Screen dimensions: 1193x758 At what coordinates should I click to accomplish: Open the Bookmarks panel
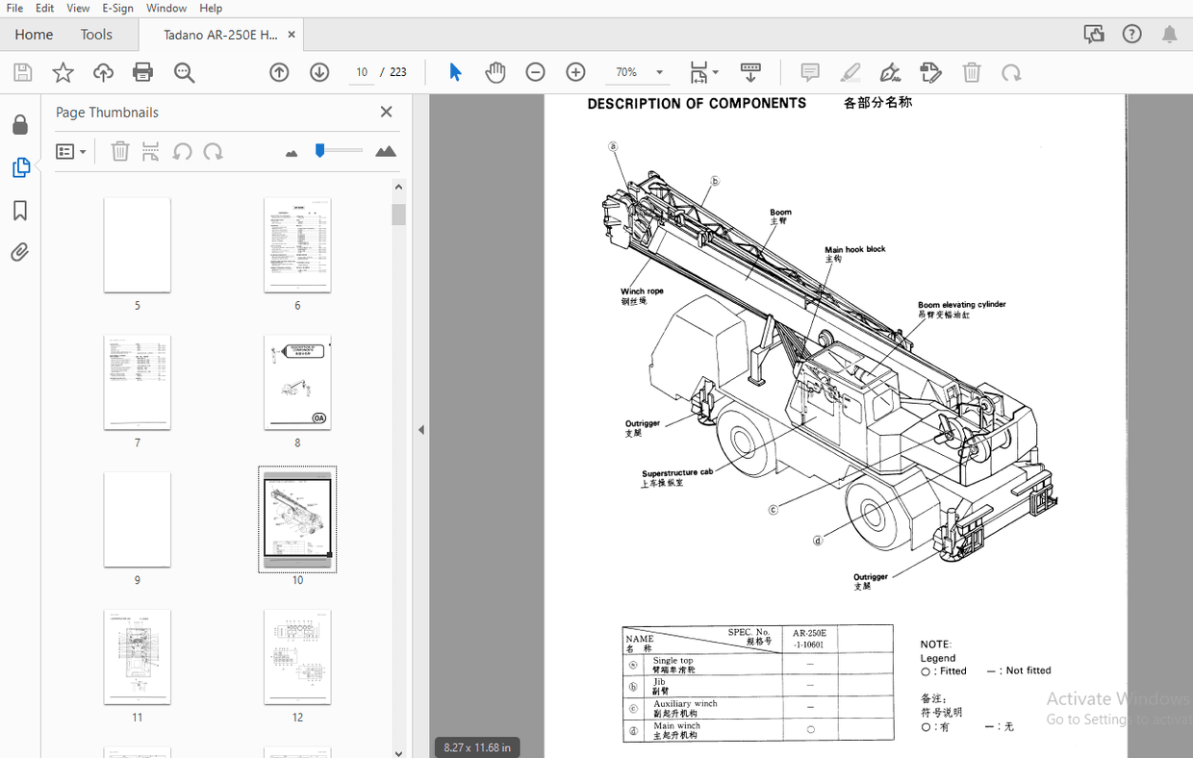[x=21, y=211]
